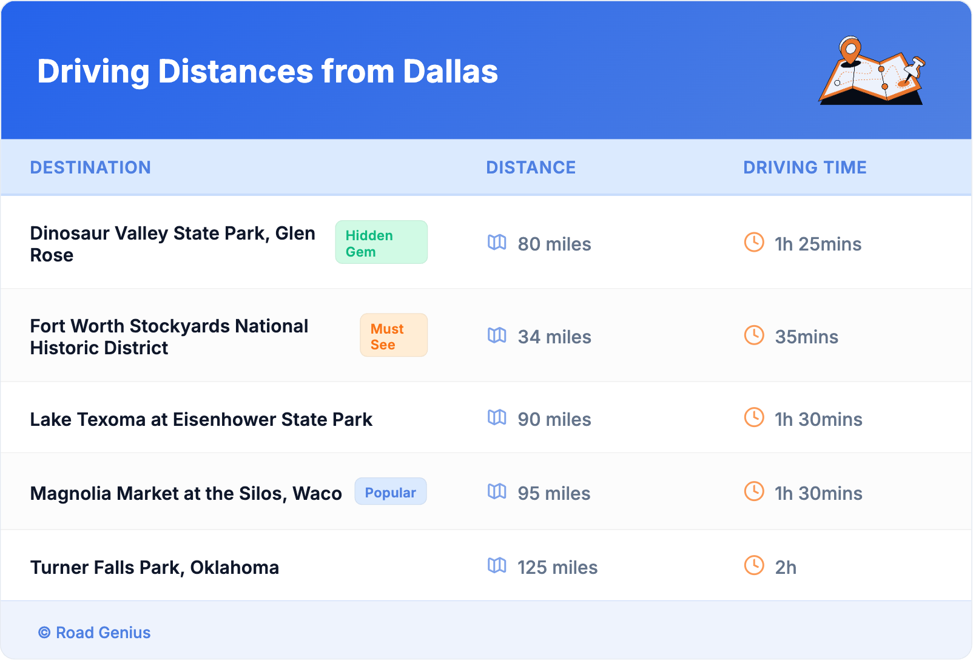Screen dimensions: 973x660
Task: Select the Popular badge
Action: [390, 492]
